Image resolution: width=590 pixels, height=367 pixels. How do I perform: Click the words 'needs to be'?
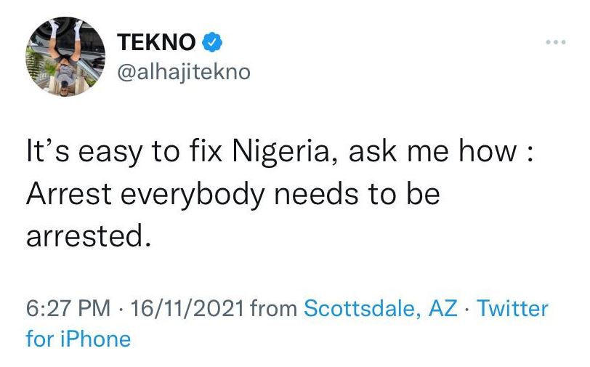pos(362,195)
